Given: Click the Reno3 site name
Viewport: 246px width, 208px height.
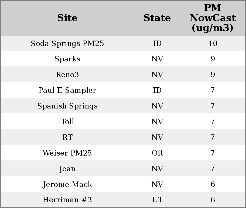Looking at the screenshot, I should pyautogui.click(x=67, y=75).
